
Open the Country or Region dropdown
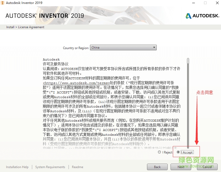[123, 48]
